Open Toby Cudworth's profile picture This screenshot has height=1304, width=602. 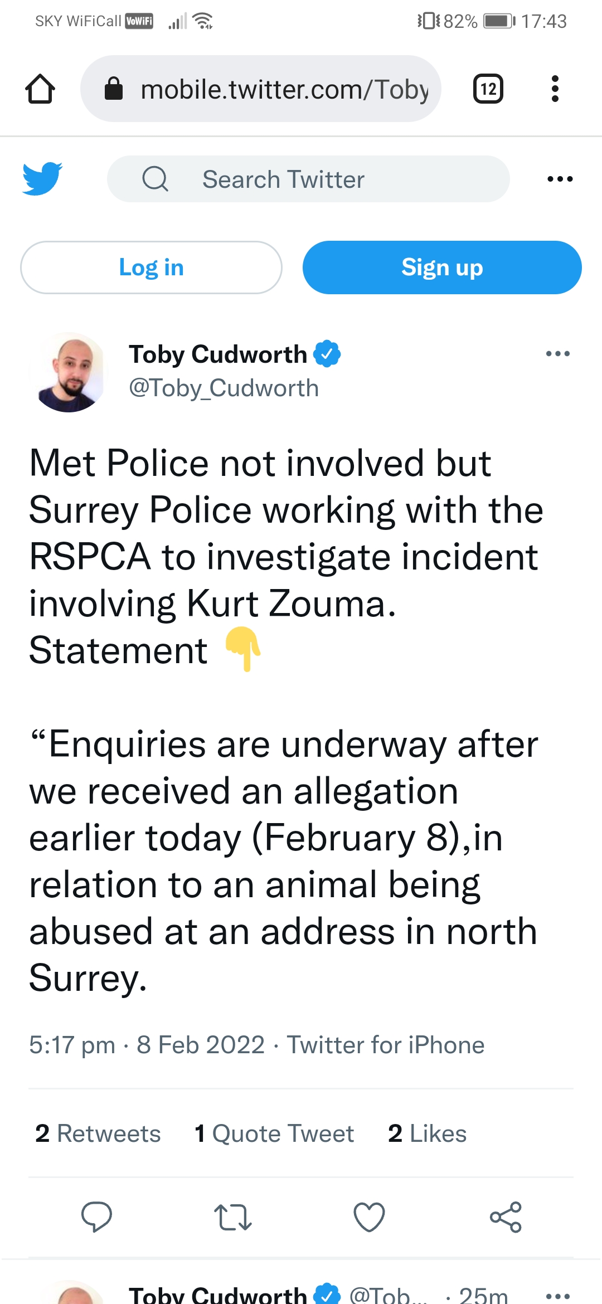click(x=69, y=372)
